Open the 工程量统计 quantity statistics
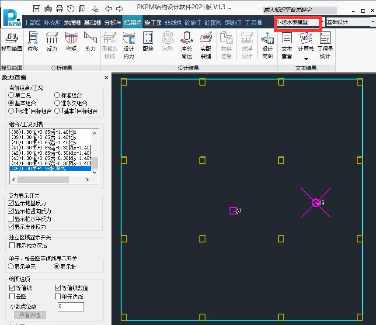Viewport: 376px width, 325px height. pyautogui.click(x=325, y=45)
